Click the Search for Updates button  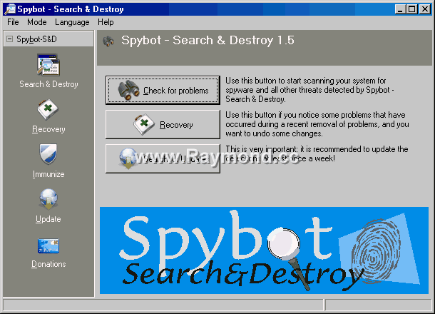tap(163, 158)
